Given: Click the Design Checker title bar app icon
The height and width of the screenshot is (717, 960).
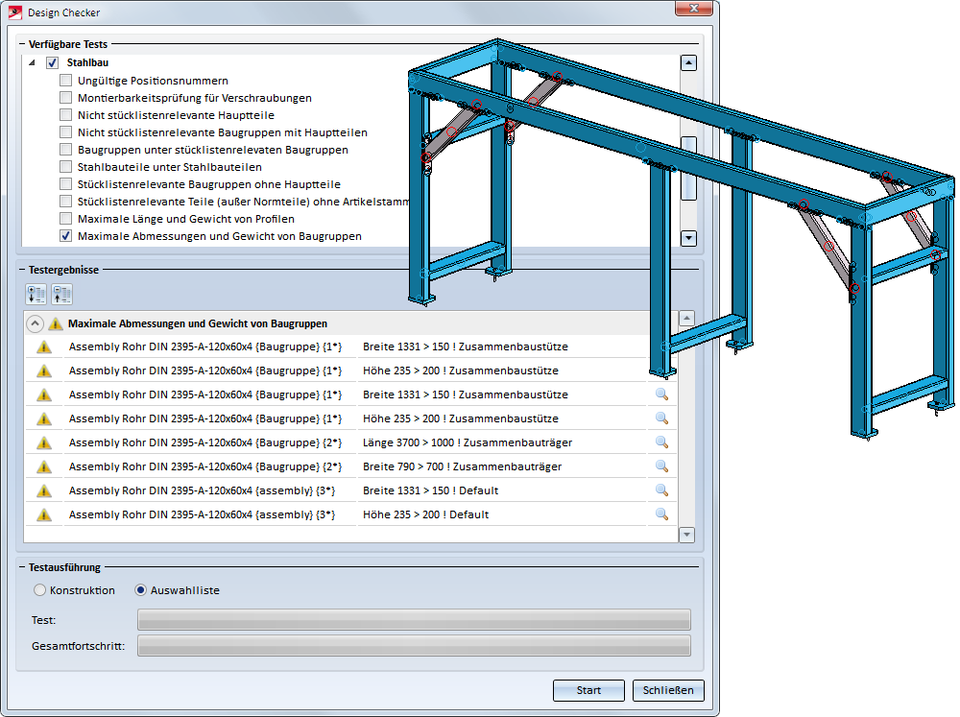Looking at the screenshot, I should 15,12.
